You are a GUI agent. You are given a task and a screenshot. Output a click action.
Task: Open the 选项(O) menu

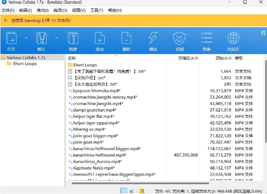click(x=60, y=10)
